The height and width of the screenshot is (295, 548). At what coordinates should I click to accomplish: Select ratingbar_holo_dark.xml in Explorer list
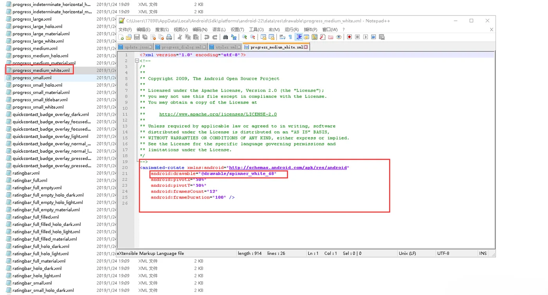(37, 268)
